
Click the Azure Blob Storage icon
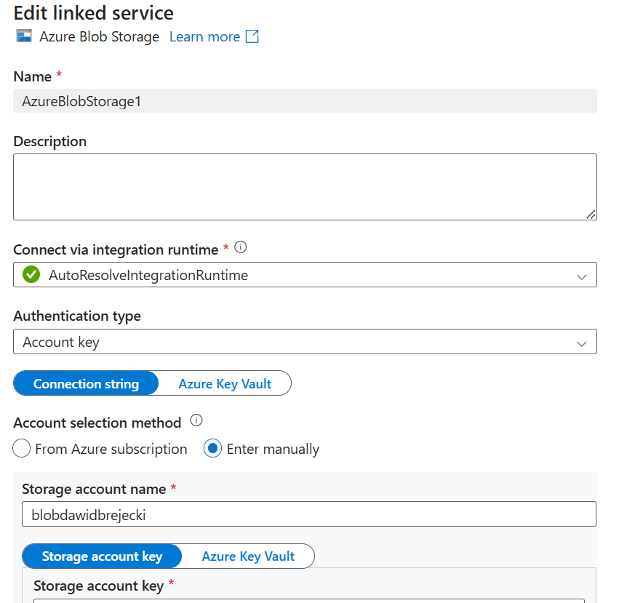click(23, 36)
